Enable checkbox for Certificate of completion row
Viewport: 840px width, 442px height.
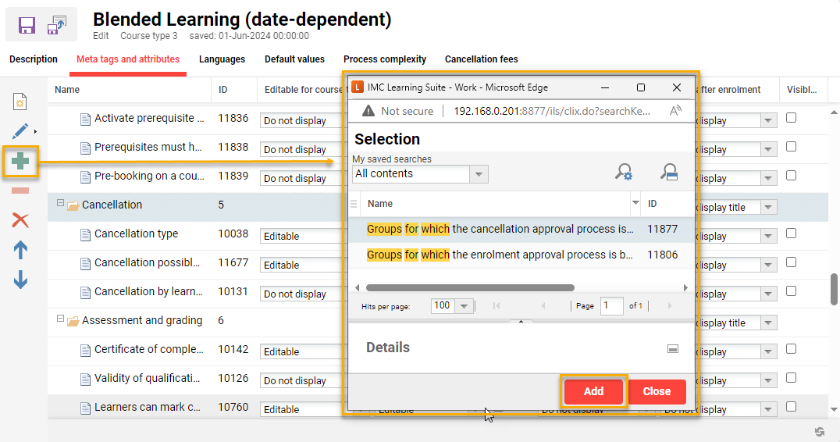click(791, 349)
